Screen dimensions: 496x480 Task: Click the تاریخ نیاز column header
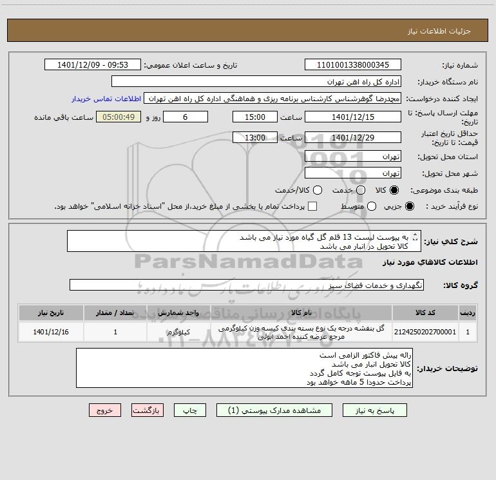coord(51,313)
